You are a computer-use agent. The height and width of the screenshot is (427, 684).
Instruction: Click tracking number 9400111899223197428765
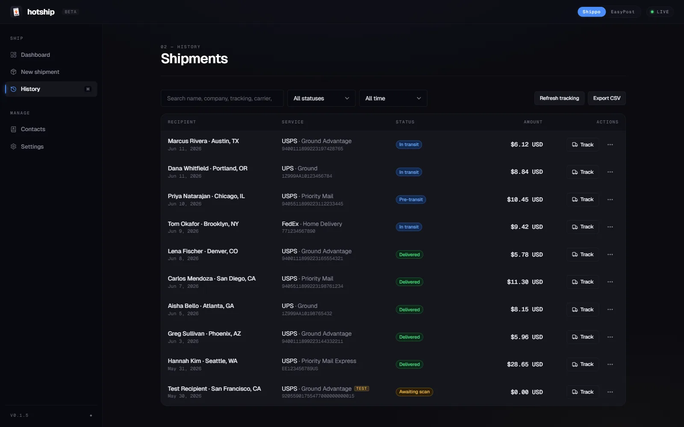tap(313, 149)
